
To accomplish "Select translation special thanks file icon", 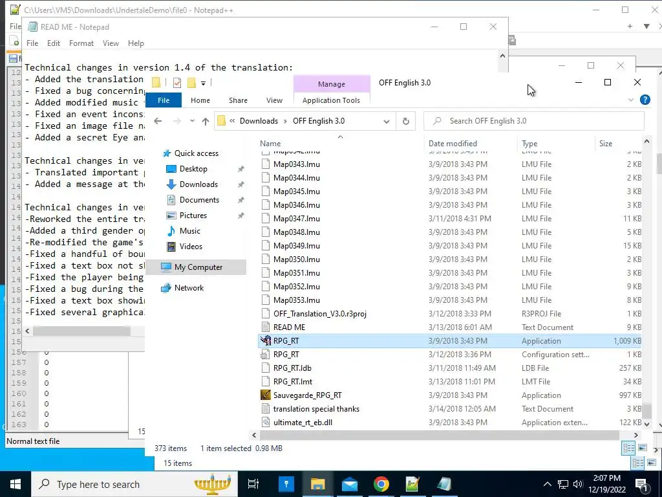I will (x=266, y=409).
